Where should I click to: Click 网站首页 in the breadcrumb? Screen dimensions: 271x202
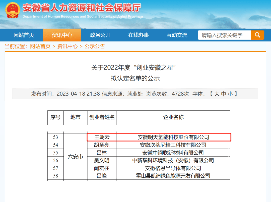click(40, 46)
